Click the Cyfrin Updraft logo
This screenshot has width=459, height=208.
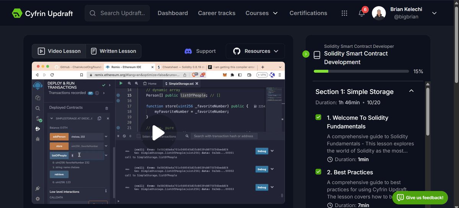click(x=42, y=13)
